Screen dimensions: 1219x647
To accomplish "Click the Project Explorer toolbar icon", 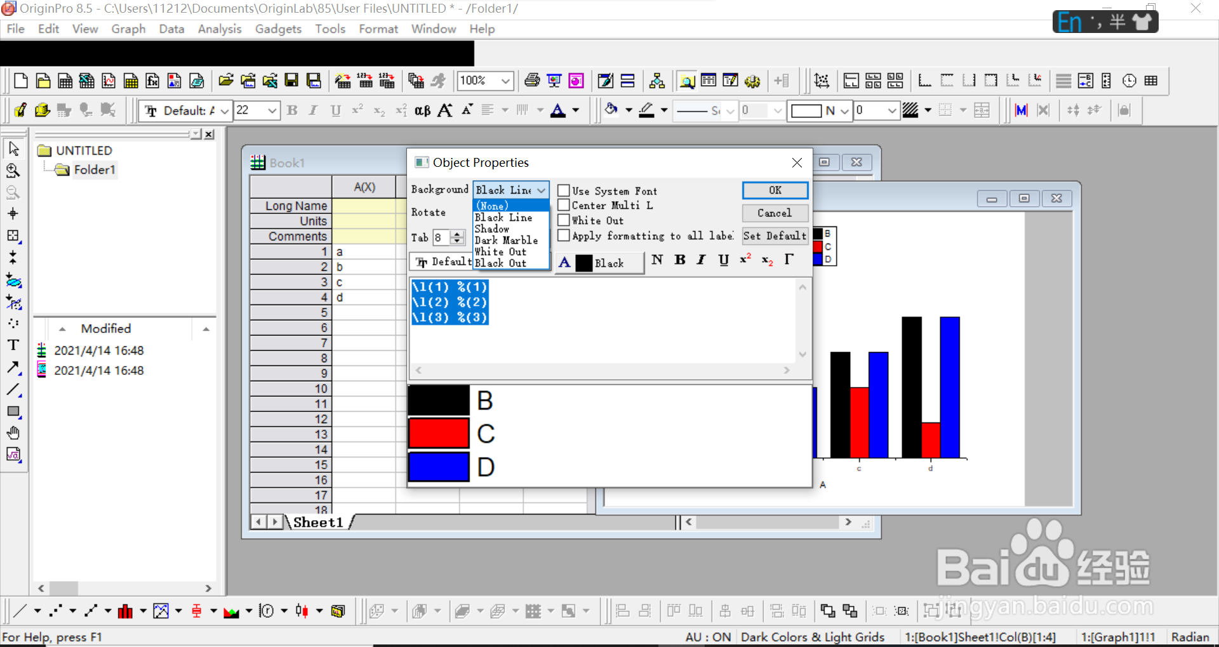I will 687,81.
